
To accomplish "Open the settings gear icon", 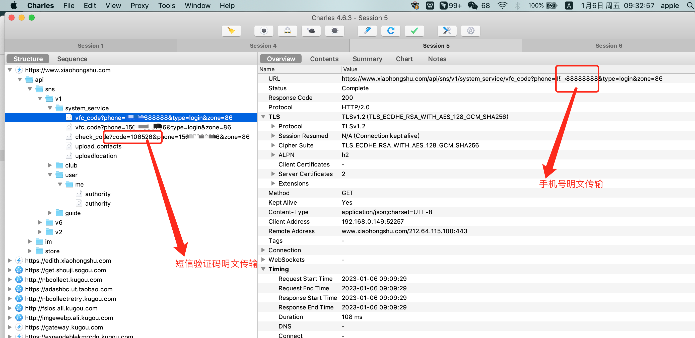I will click(x=470, y=31).
